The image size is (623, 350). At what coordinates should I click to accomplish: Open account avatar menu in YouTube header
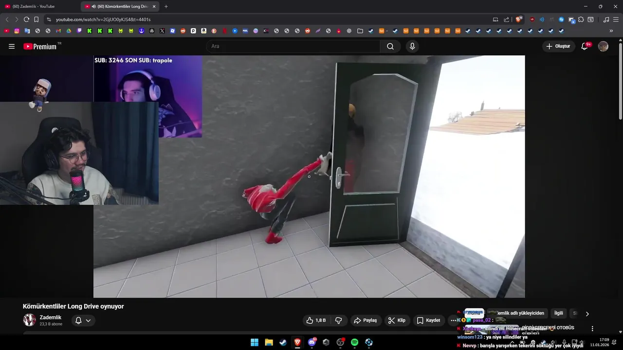pyautogui.click(x=603, y=46)
